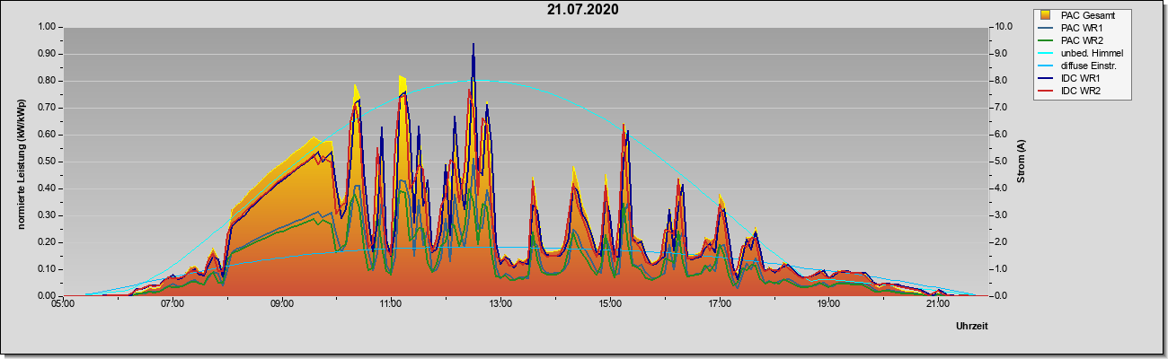Click the 1.00 left axis value

47,27
